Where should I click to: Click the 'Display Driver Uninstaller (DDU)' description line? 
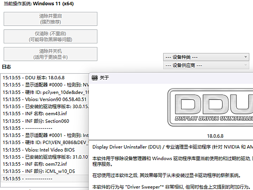[173, 147]
